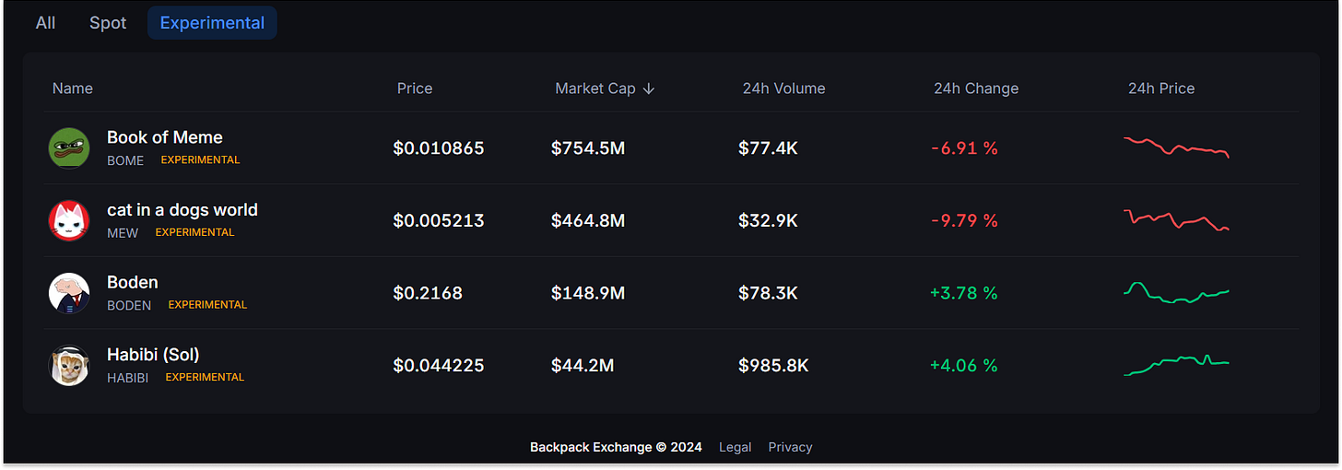This screenshot has height=470, width=1342.
Task: Click the $148.9M market cap
Action: pyautogui.click(x=588, y=293)
